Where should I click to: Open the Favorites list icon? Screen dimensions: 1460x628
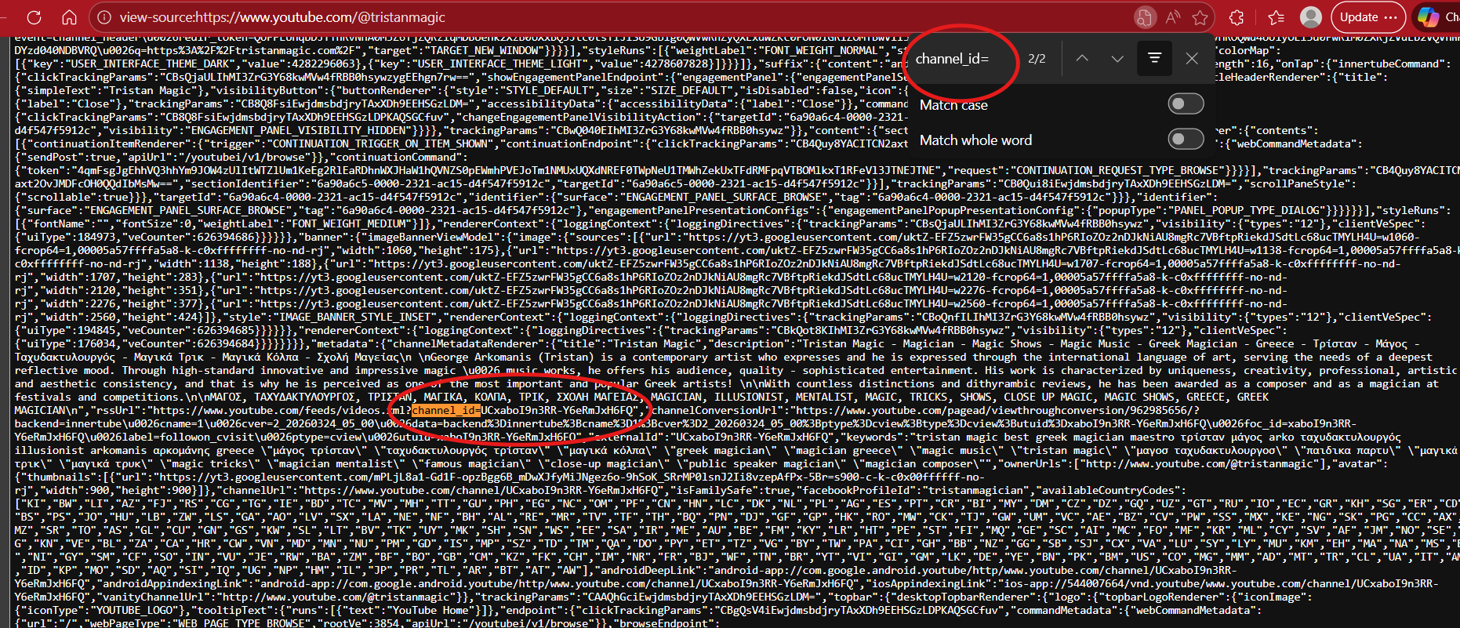point(1277,17)
